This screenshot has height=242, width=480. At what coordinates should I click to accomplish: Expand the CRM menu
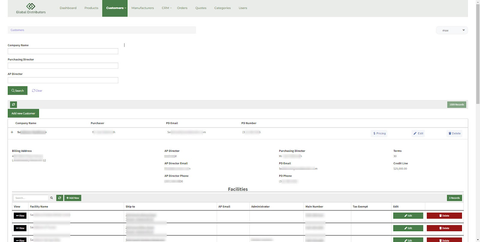click(166, 8)
